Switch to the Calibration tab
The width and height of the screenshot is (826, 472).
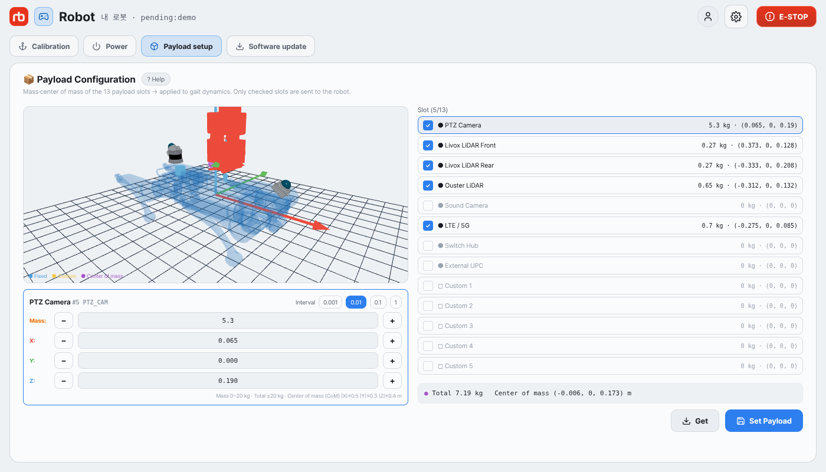point(44,46)
